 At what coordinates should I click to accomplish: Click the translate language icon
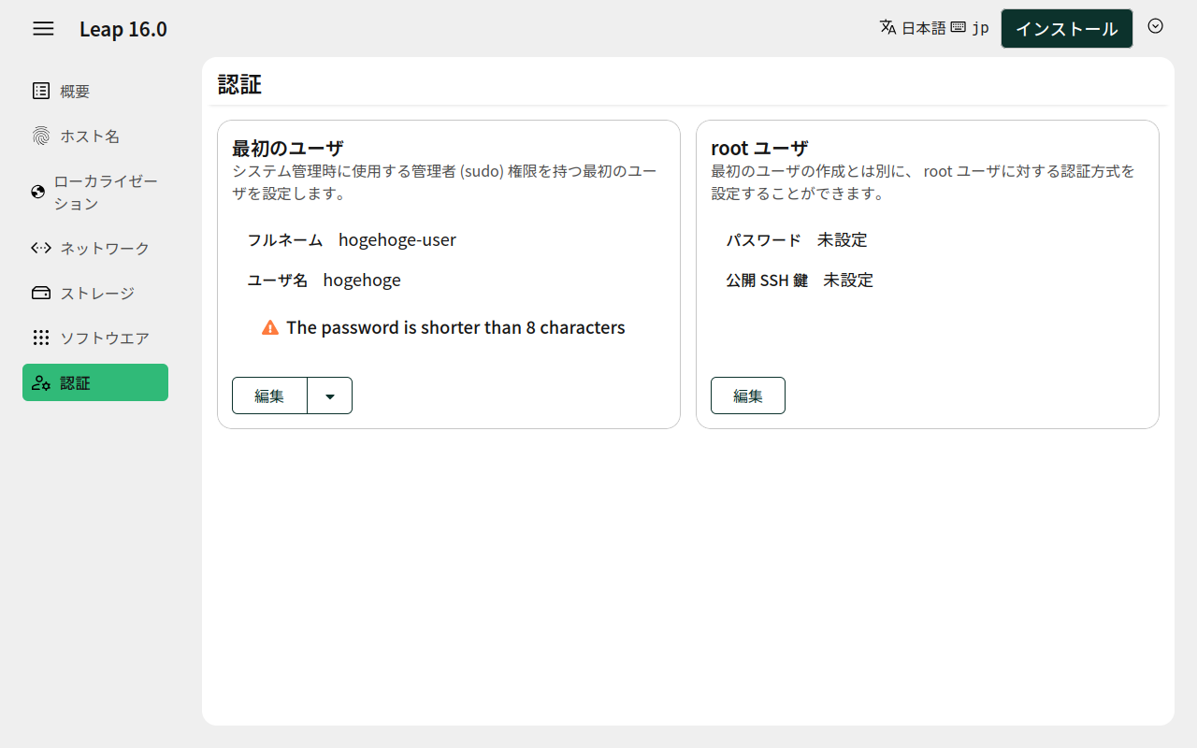pos(888,27)
